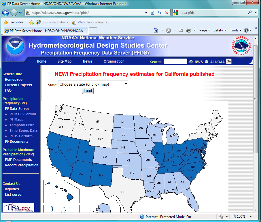Expand the print options dropdown arrow
261x222 pixels.
pyautogui.click(x=195, y=30)
